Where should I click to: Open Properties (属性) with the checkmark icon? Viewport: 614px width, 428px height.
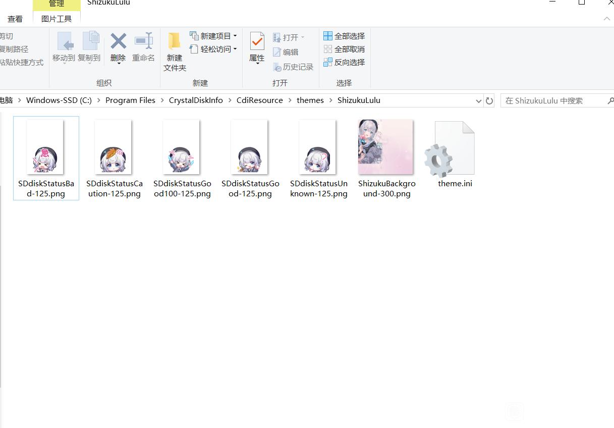[x=257, y=41]
